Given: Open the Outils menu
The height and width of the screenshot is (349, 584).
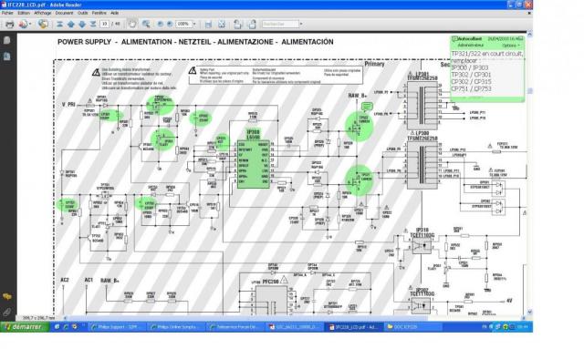Looking at the screenshot, I should point(83,13).
